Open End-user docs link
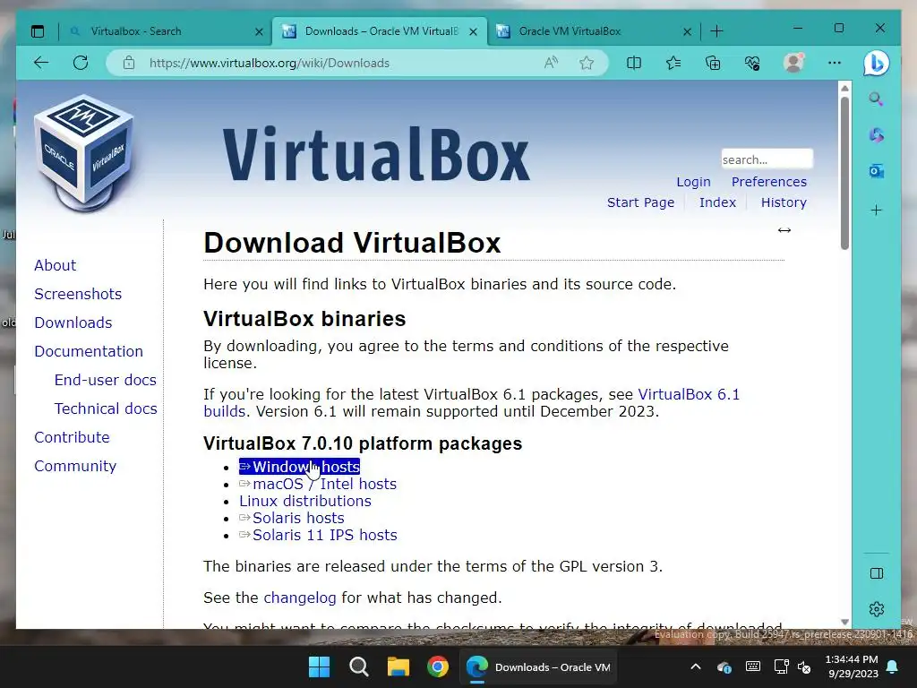917x688 pixels. [x=106, y=380]
